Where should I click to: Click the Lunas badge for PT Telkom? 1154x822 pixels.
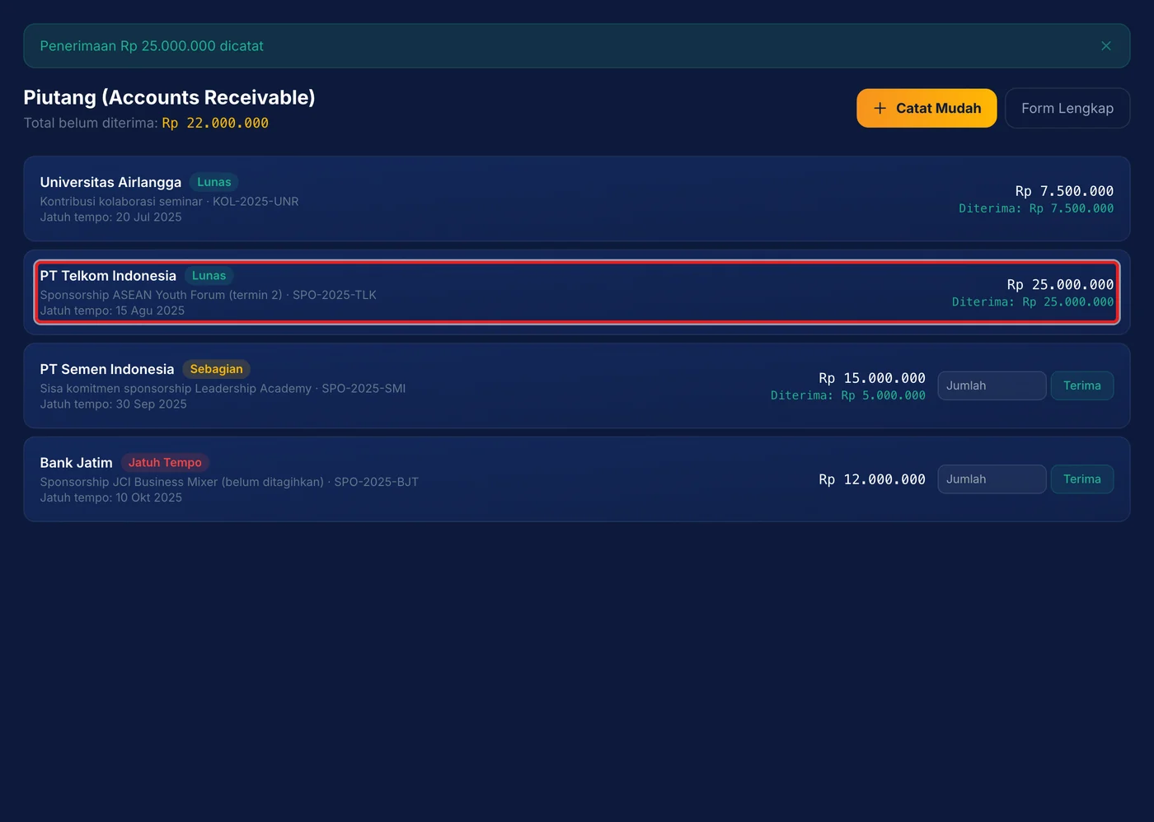209,276
